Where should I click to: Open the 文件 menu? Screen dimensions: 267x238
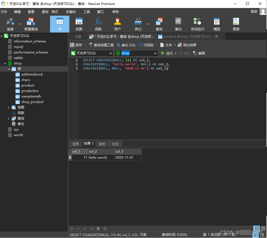[4, 12]
